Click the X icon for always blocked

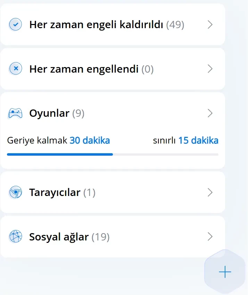click(x=15, y=69)
